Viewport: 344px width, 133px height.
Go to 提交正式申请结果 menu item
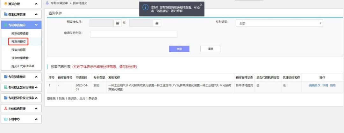pyautogui.click(x=23, y=66)
